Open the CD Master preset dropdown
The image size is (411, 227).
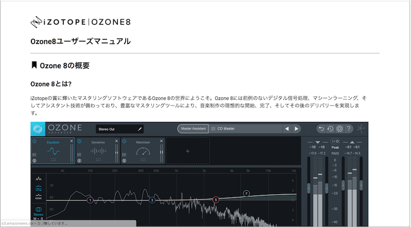[246, 129]
